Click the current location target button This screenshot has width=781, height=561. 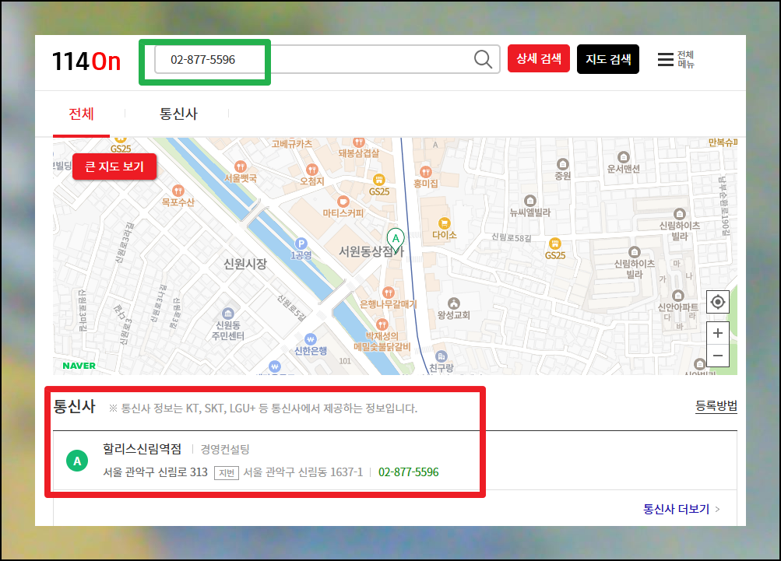click(x=718, y=302)
